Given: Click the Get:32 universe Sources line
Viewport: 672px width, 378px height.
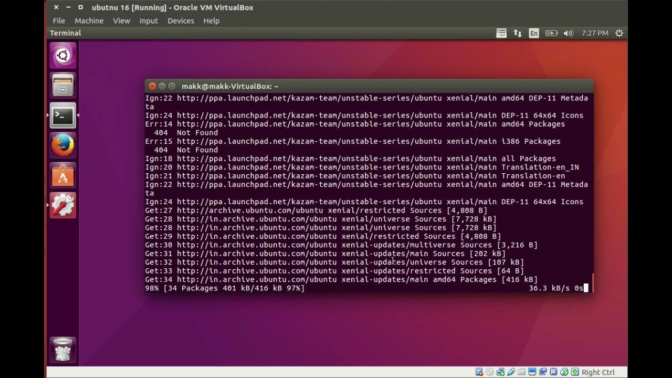Looking at the screenshot, I should point(334,262).
